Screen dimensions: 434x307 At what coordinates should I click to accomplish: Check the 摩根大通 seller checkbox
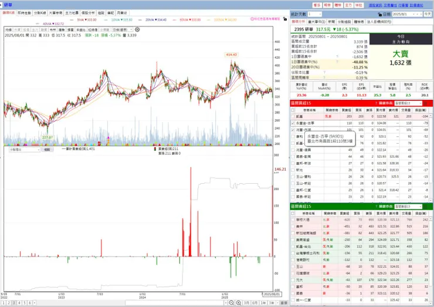point(293,220)
